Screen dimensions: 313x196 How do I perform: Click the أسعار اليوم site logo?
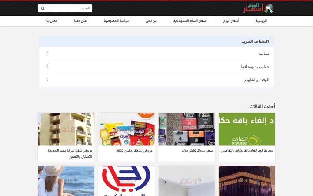[258, 8]
